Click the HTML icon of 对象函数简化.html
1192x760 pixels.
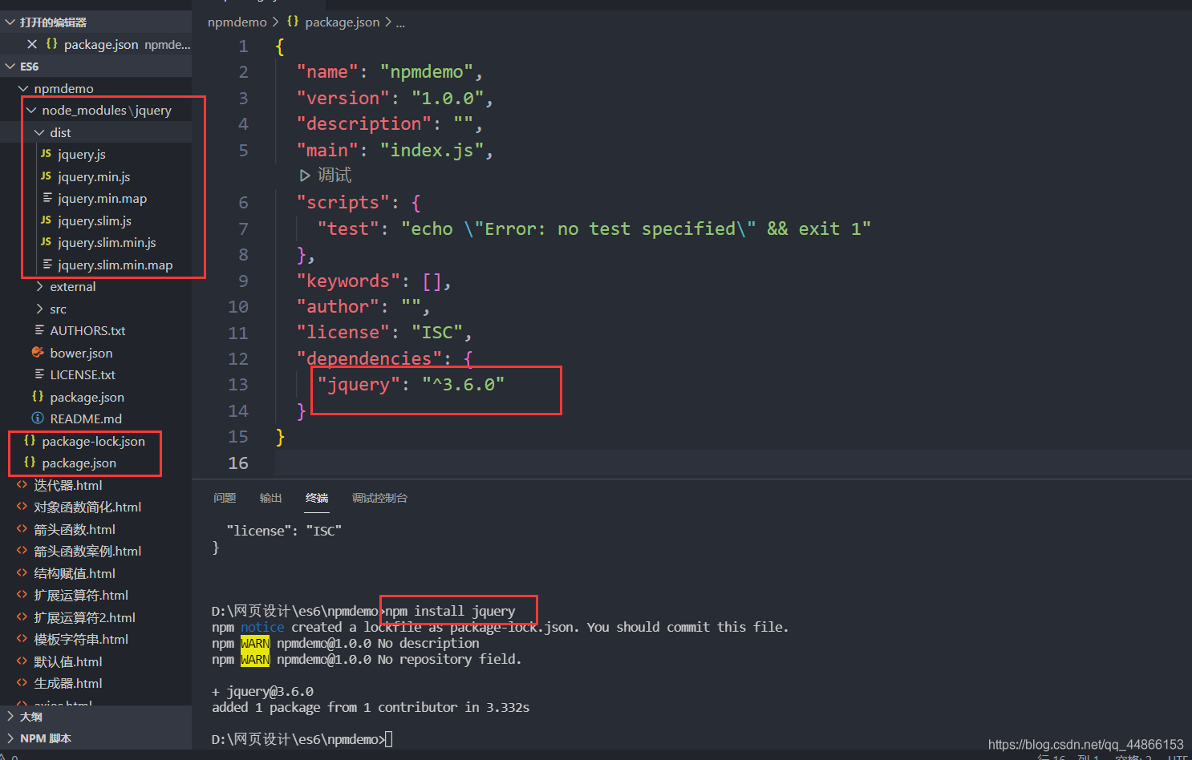tap(22, 506)
